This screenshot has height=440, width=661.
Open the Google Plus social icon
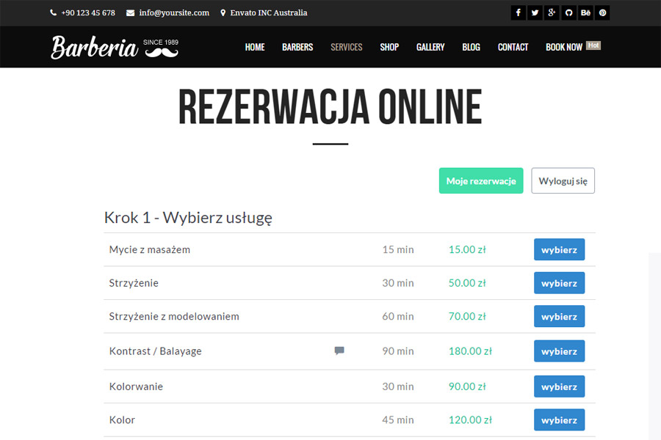pyautogui.click(x=552, y=13)
